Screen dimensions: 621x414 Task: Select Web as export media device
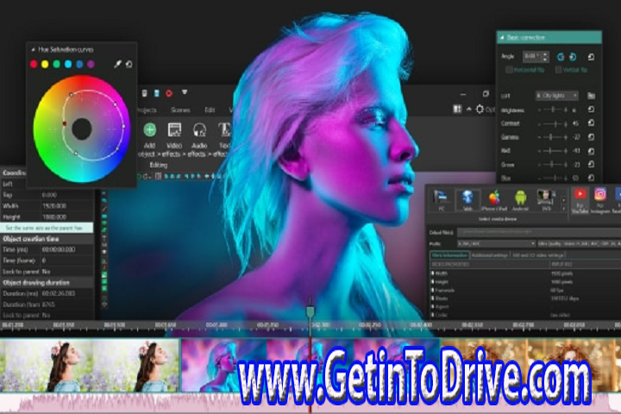tap(467, 200)
